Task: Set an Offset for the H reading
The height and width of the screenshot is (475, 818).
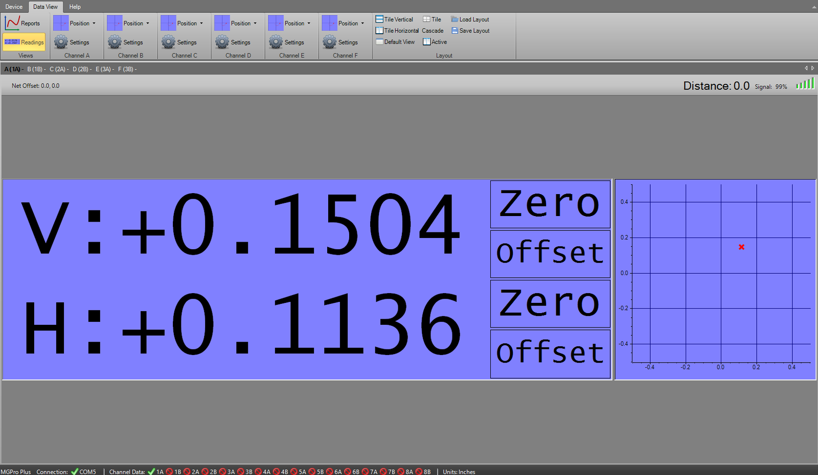Action: pyautogui.click(x=550, y=353)
